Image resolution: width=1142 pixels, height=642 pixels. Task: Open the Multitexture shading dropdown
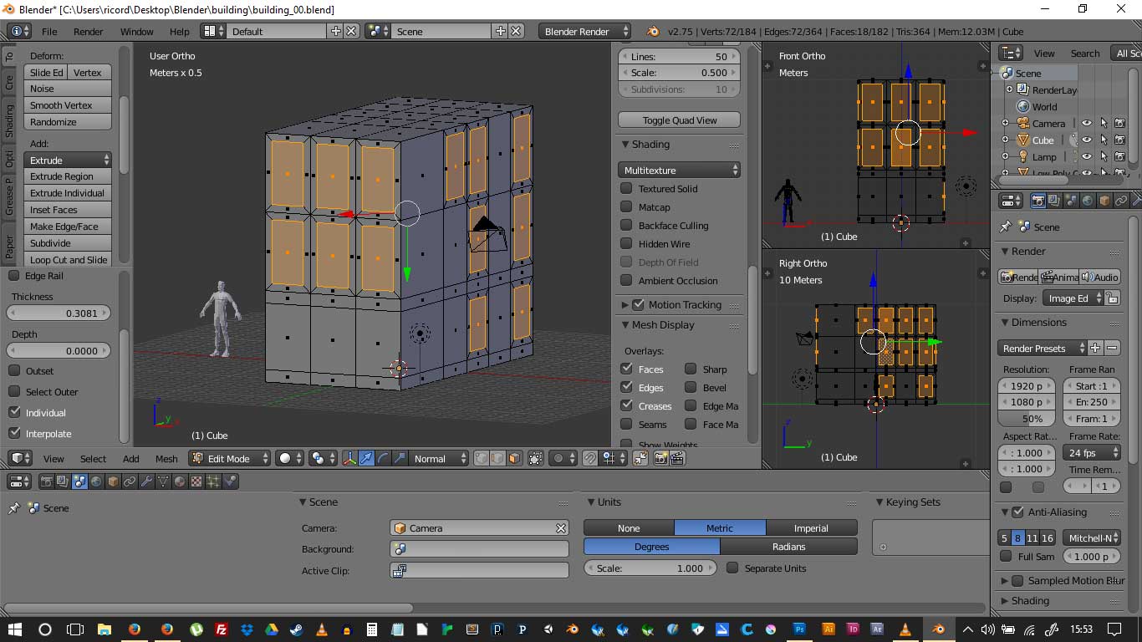click(680, 170)
